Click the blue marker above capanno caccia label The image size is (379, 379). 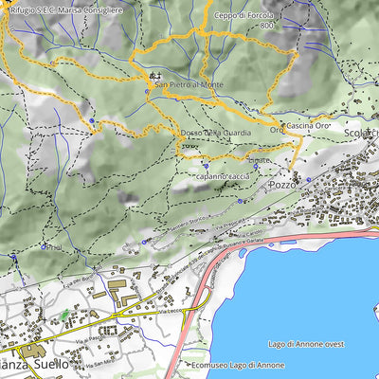207,166
